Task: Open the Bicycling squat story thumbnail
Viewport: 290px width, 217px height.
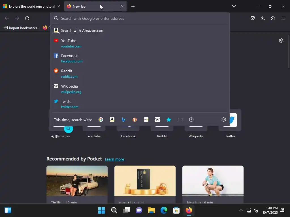Action: 213,181
